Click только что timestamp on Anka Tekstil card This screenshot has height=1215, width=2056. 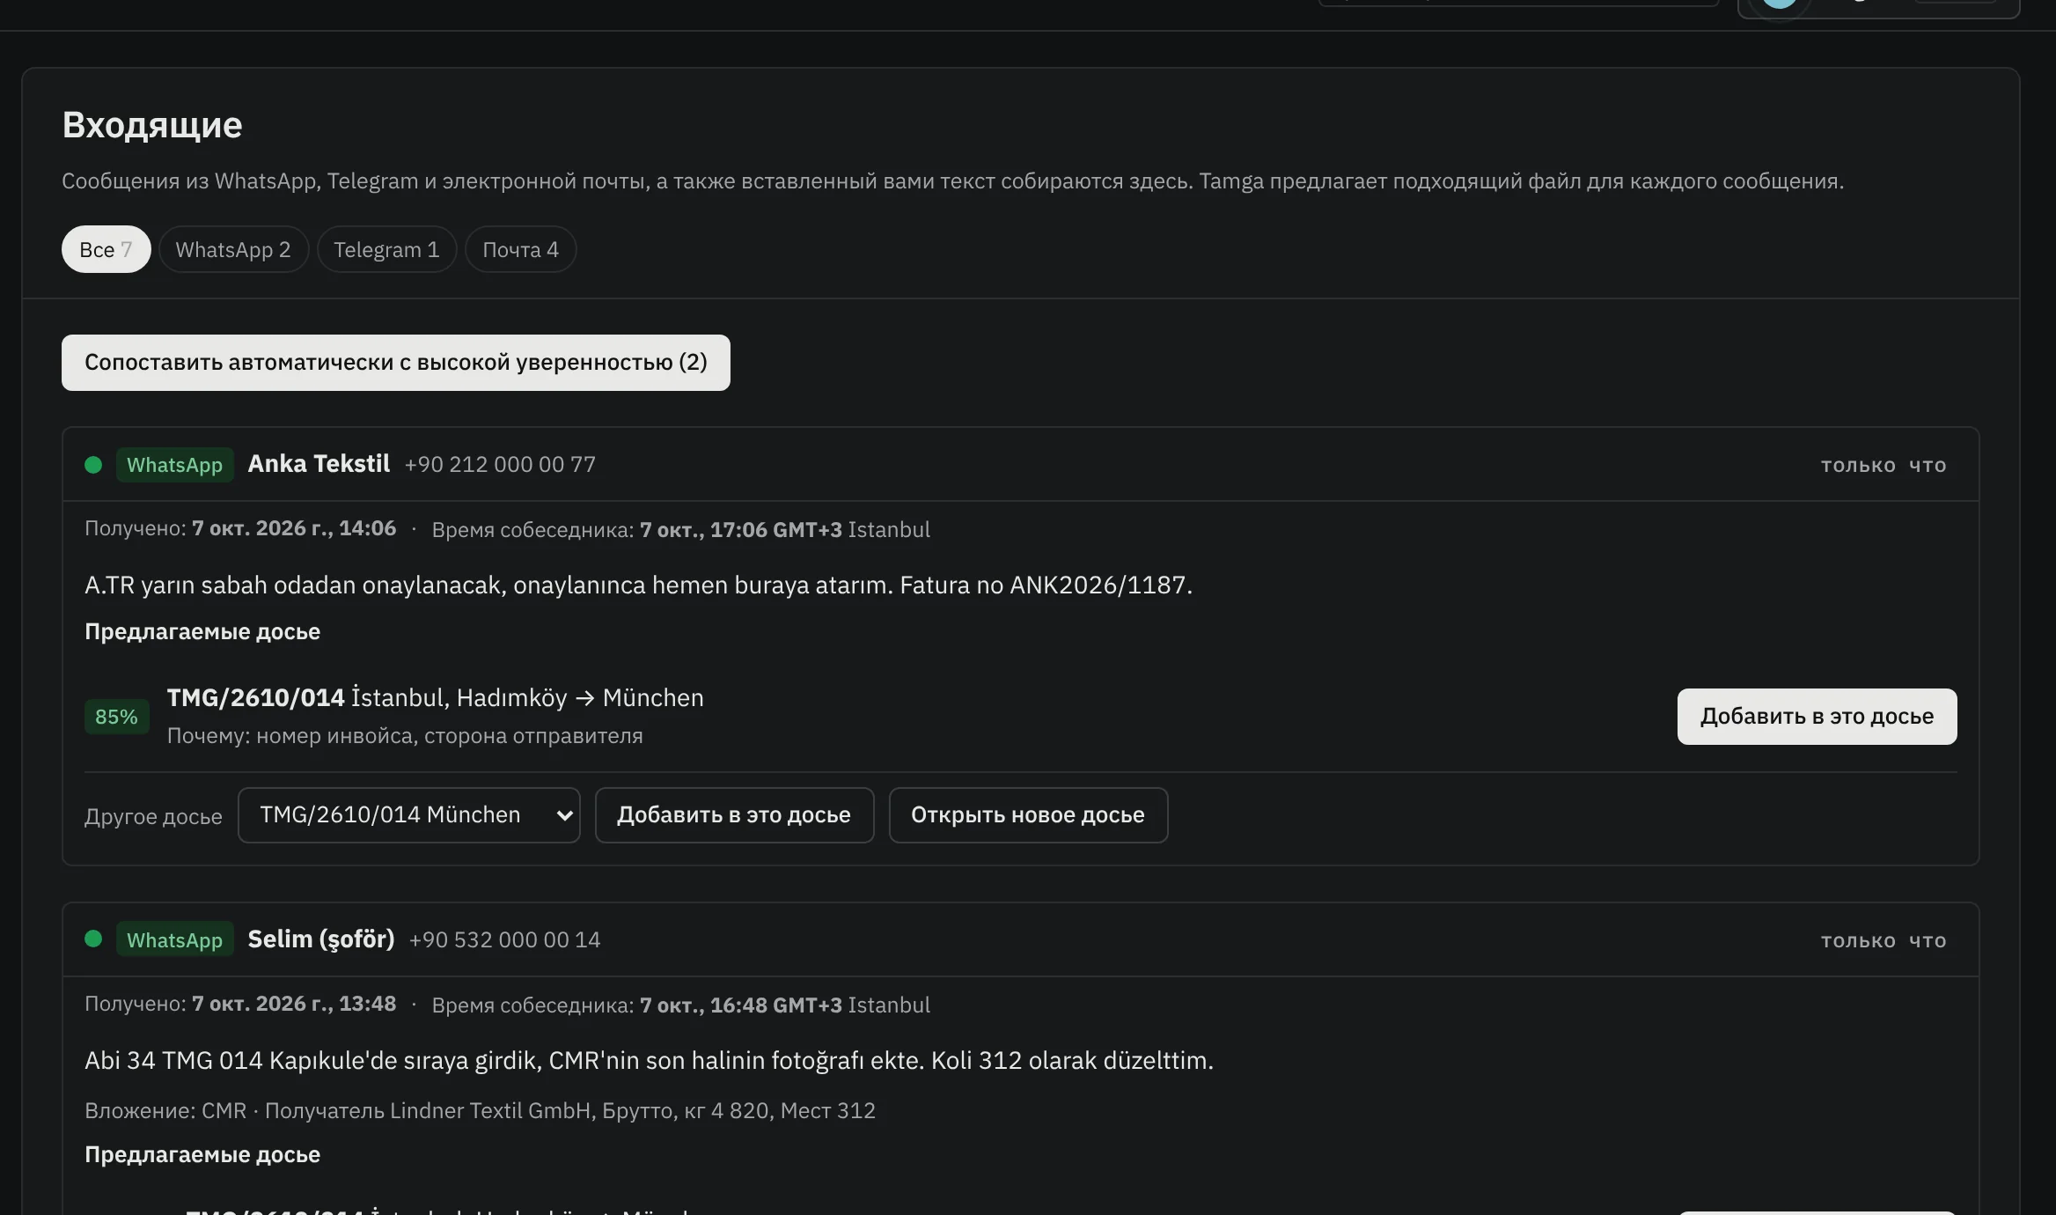pyautogui.click(x=1883, y=465)
